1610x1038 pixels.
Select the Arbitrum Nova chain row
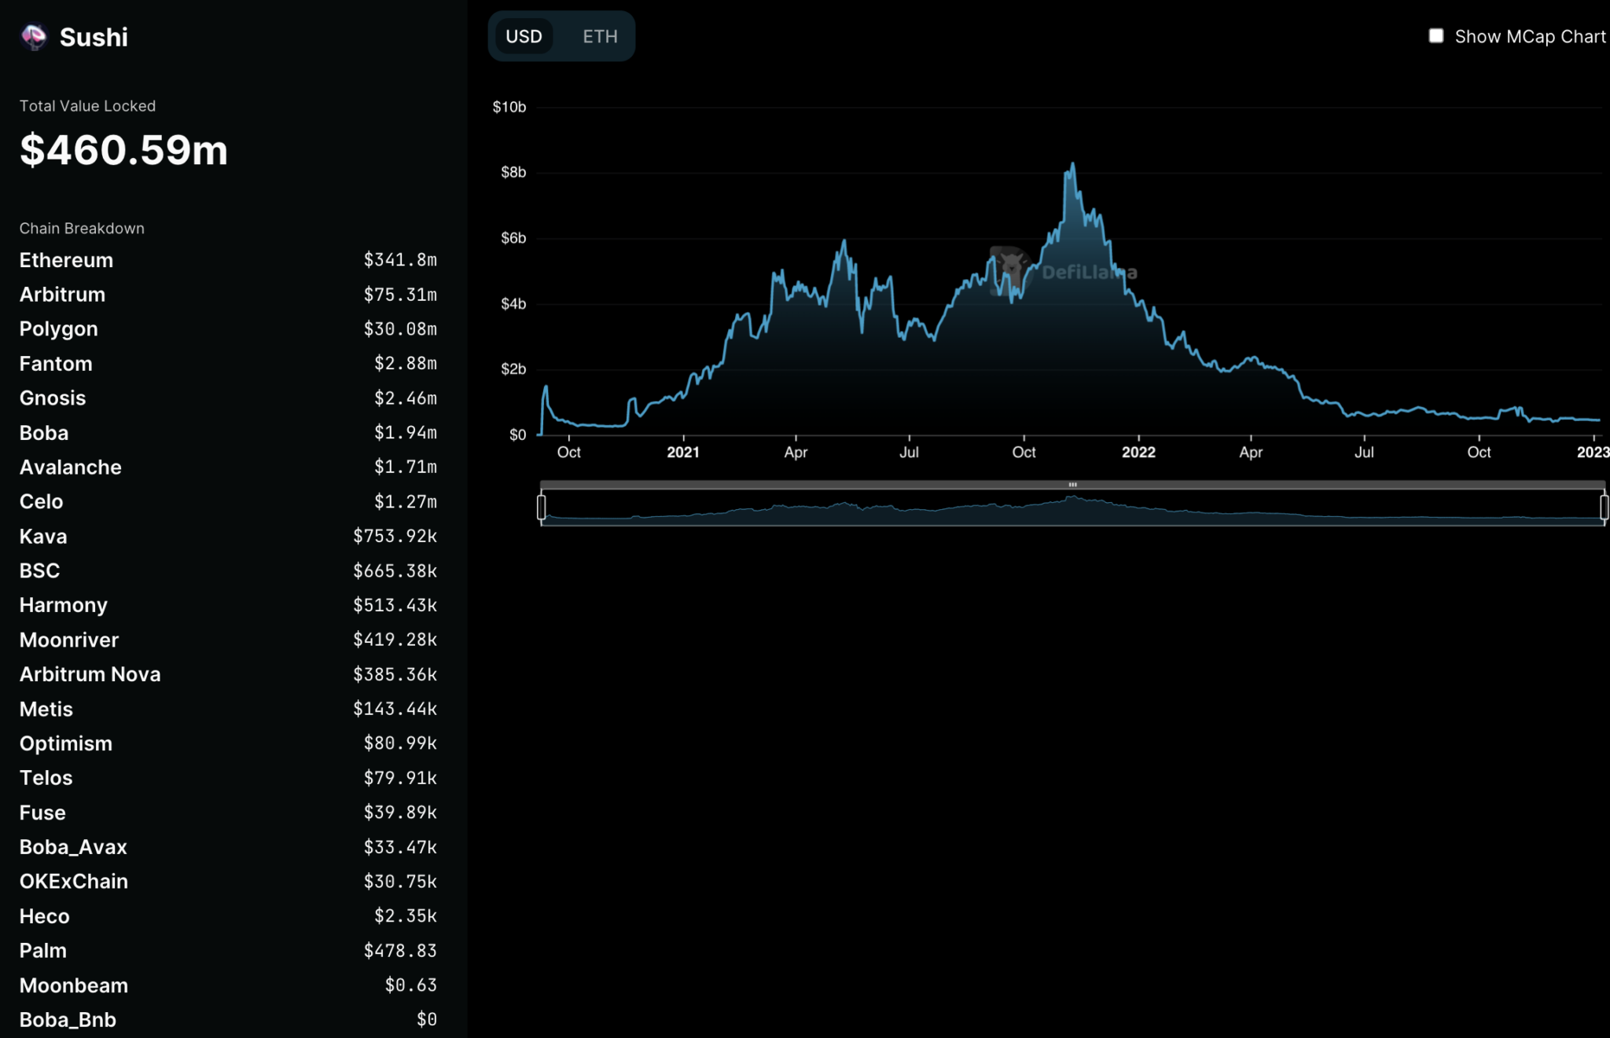click(90, 674)
